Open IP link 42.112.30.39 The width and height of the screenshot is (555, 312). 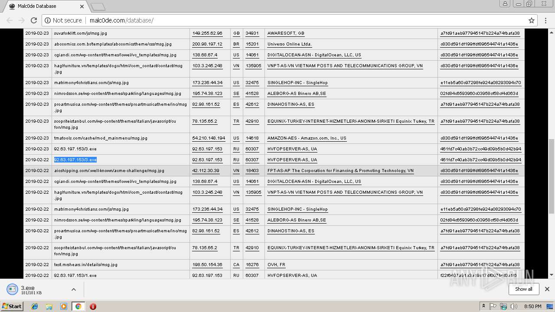pos(206,171)
